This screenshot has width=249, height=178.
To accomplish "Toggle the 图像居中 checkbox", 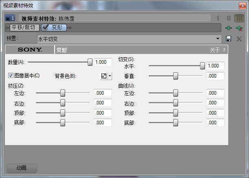I will tap(11, 75).
